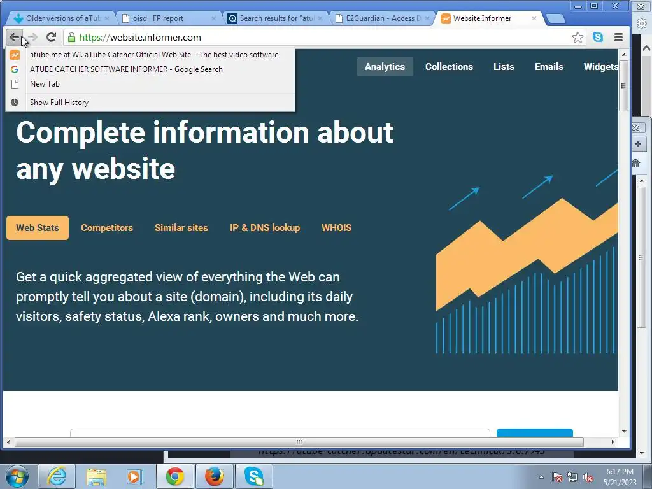This screenshot has height=489, width=652.
Task: Launch Internet Explorer from taskbar
Action: click(57, 476)
